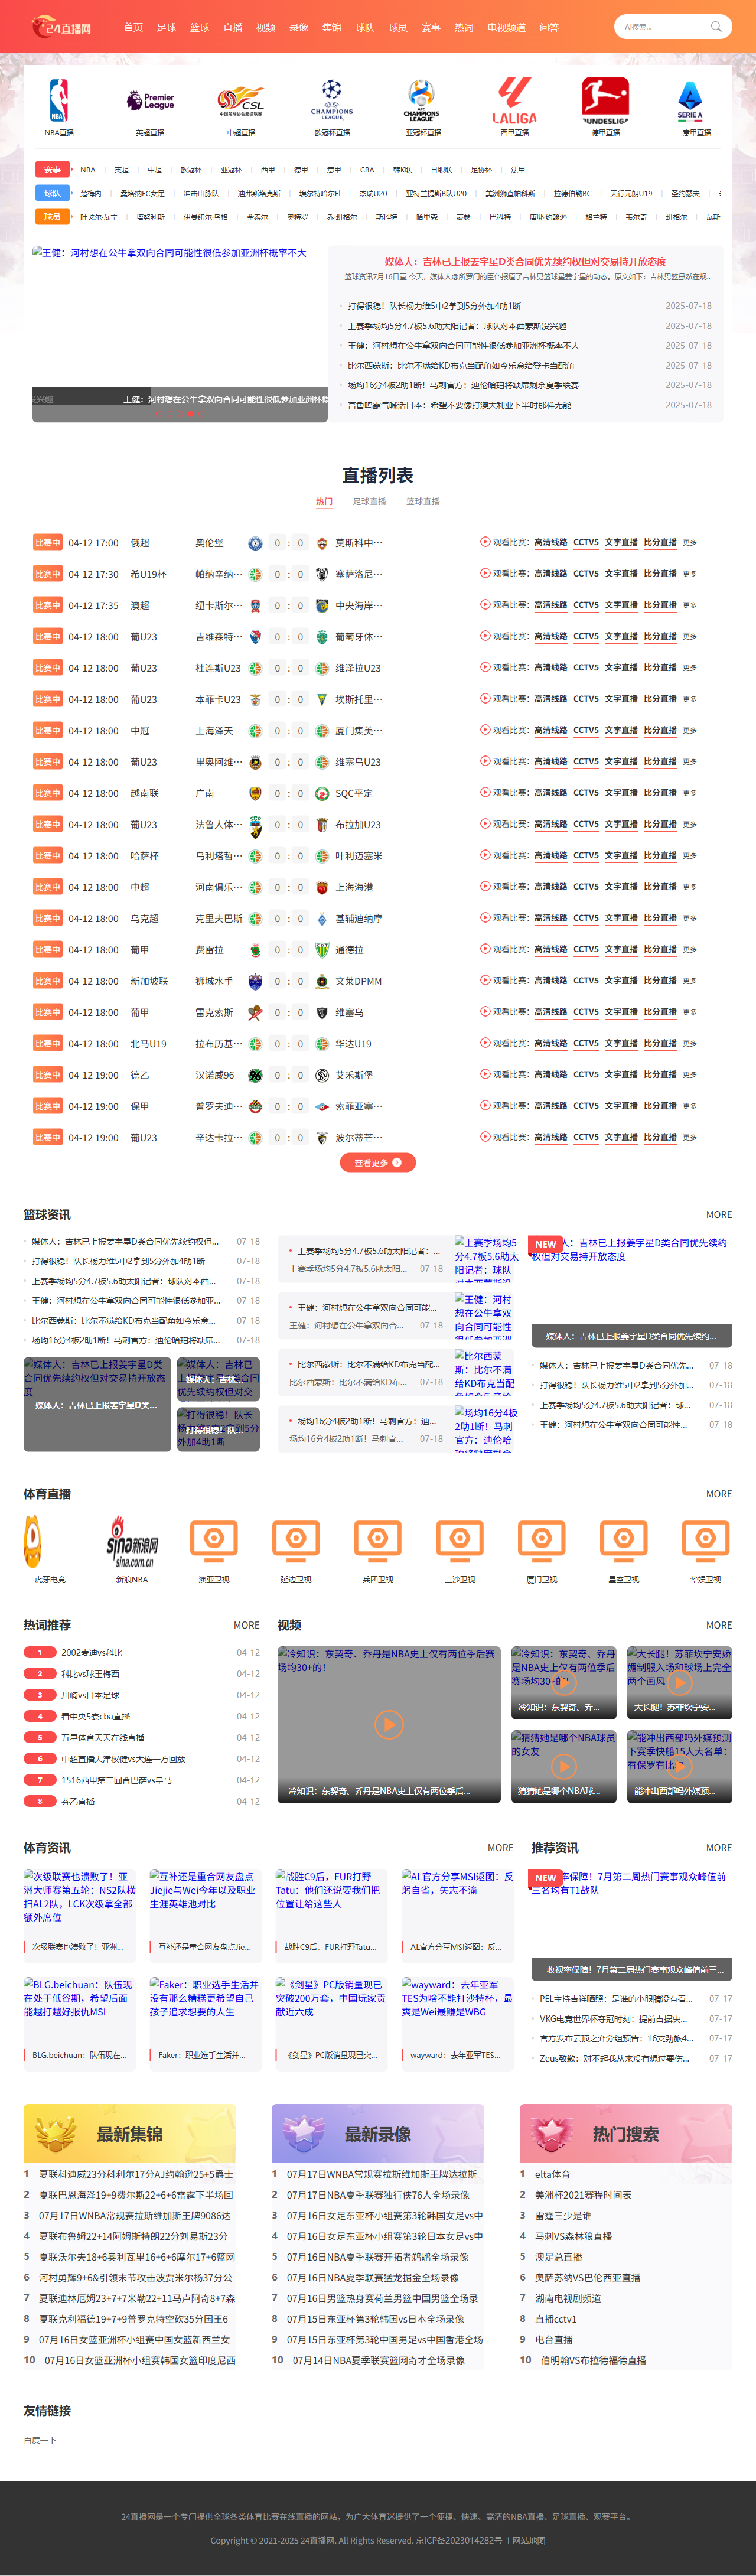Open the 新浪NBA channel logo
756x2576 pixels.
pos(132,1541)
